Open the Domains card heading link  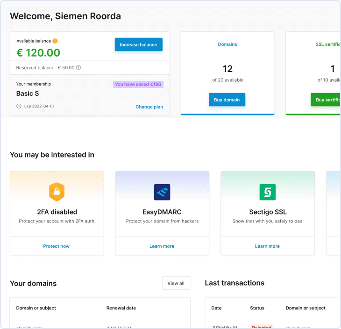click(227, 44)
